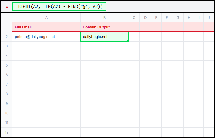Select empty cell B3

coord(104,46)
